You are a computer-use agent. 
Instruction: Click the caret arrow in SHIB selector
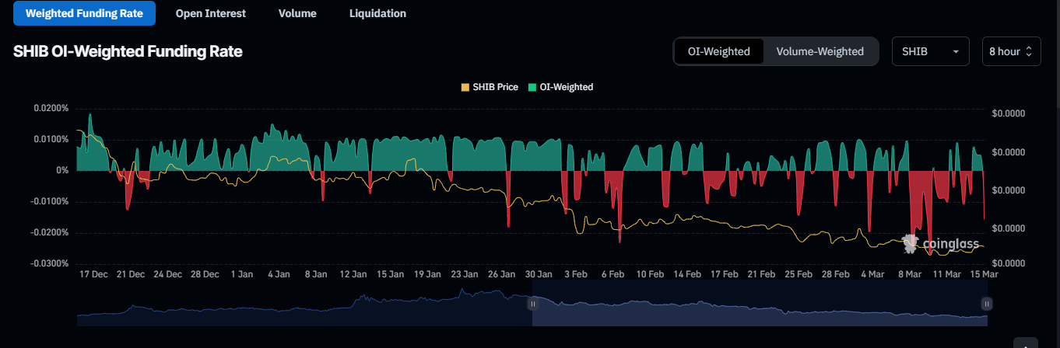click(955, 52)
